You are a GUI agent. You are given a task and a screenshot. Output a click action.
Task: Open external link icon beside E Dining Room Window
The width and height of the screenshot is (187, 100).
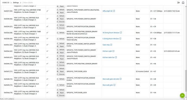(x=120, y=39)
